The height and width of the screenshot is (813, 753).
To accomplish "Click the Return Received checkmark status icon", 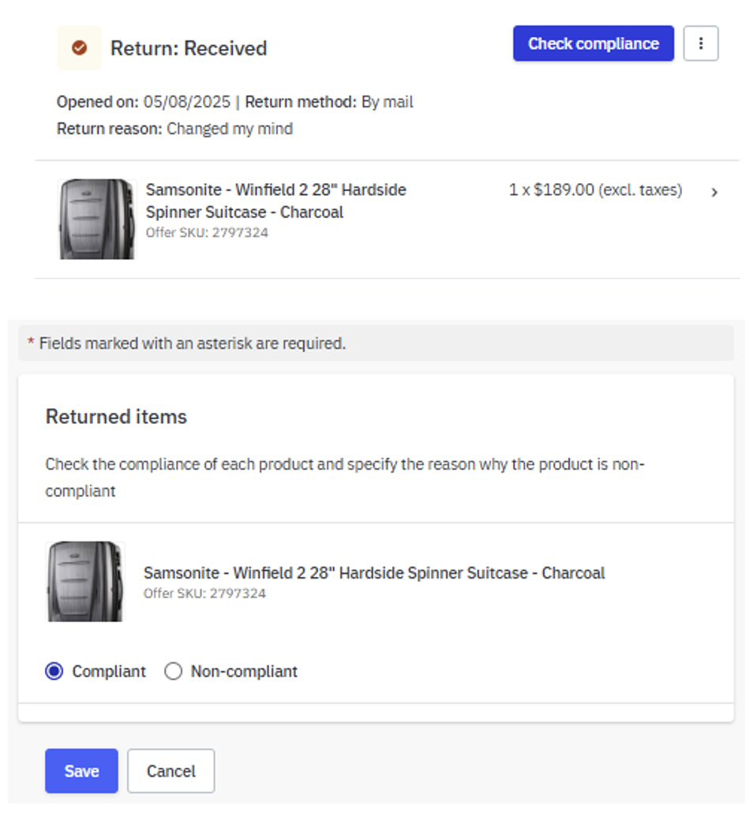I will click(80, 48).
